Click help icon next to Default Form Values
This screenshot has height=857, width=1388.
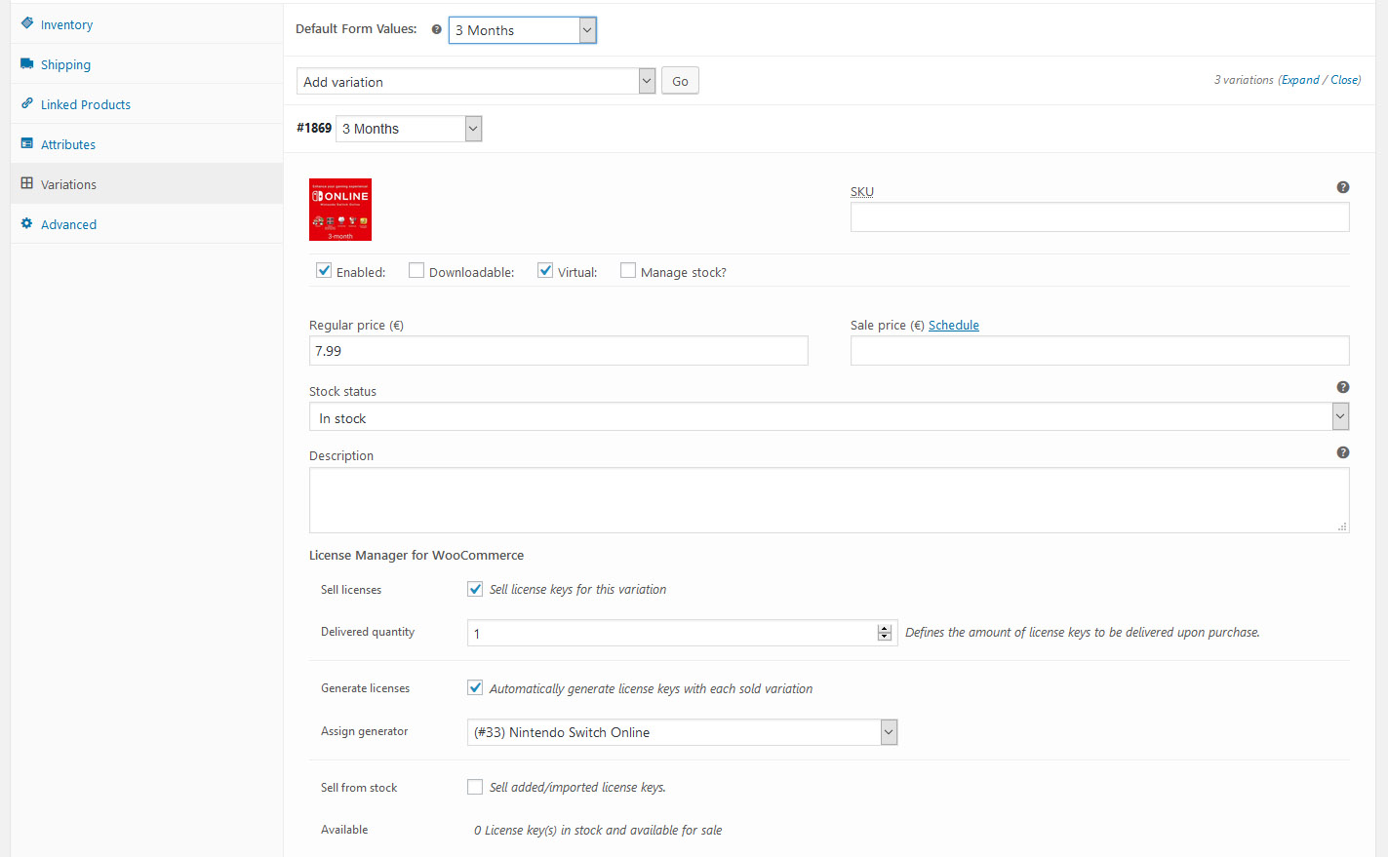(x=436, y=29)
